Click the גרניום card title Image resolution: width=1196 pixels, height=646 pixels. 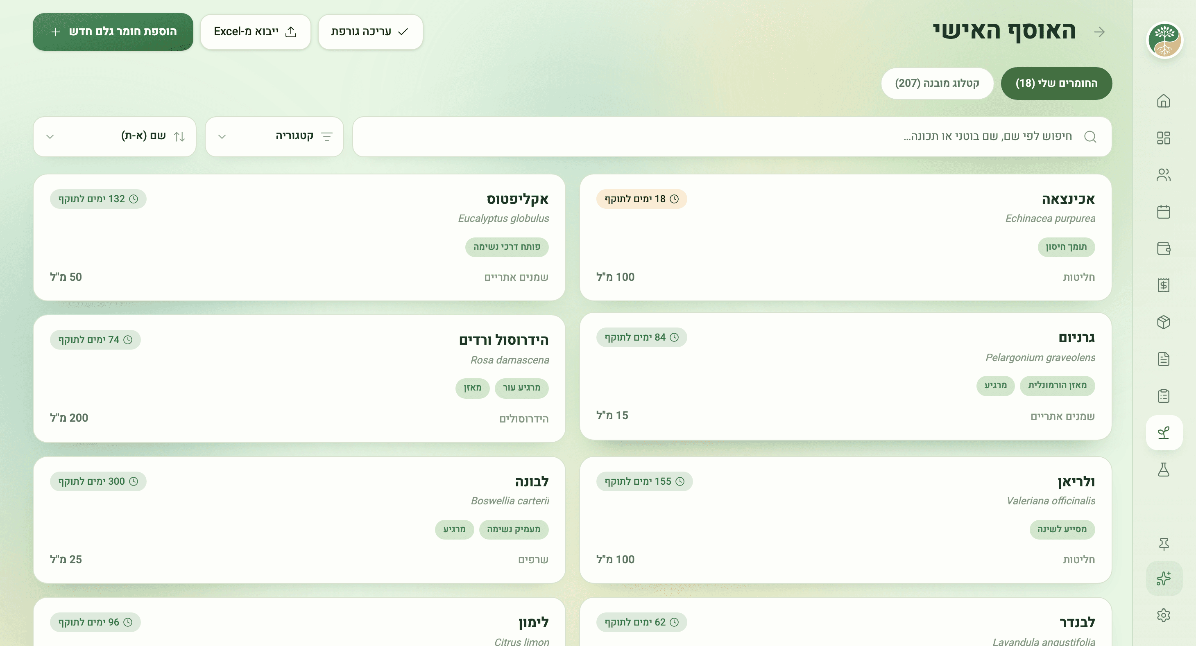point(1077,338)
